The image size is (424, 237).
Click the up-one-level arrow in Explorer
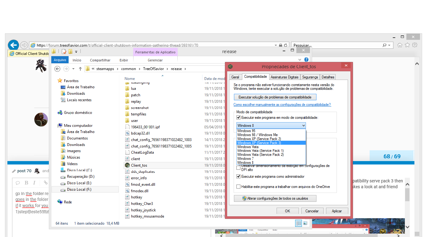80,69
